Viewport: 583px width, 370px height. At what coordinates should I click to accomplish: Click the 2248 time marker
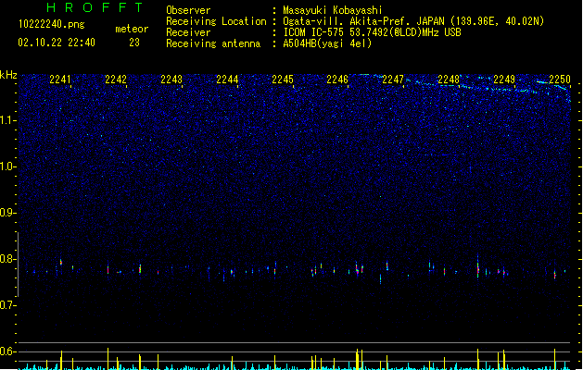[449, 80]
